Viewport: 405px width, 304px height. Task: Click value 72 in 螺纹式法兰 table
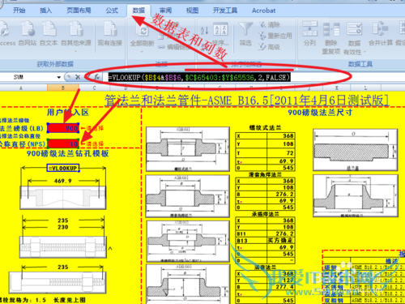[280, 153]
